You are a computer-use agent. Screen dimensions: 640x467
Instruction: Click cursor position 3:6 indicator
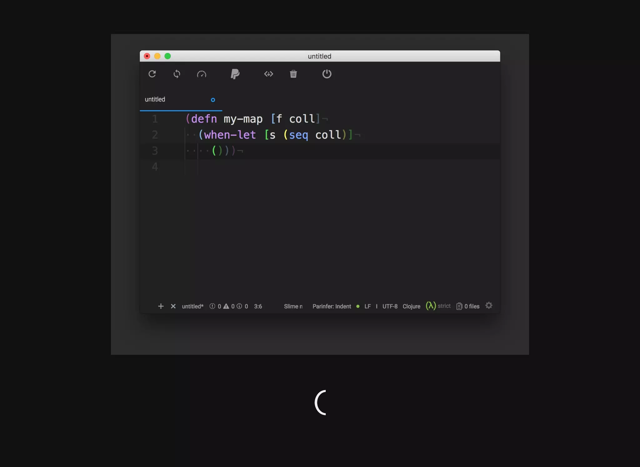click(258, 306)
